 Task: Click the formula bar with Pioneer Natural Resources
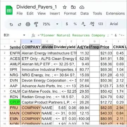tap(81, 35)
